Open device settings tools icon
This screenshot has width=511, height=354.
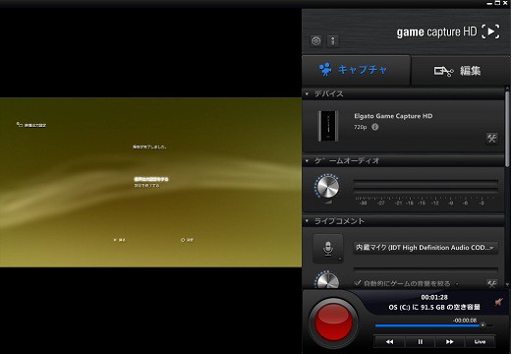pyautogui.click(x=491, y=139)
